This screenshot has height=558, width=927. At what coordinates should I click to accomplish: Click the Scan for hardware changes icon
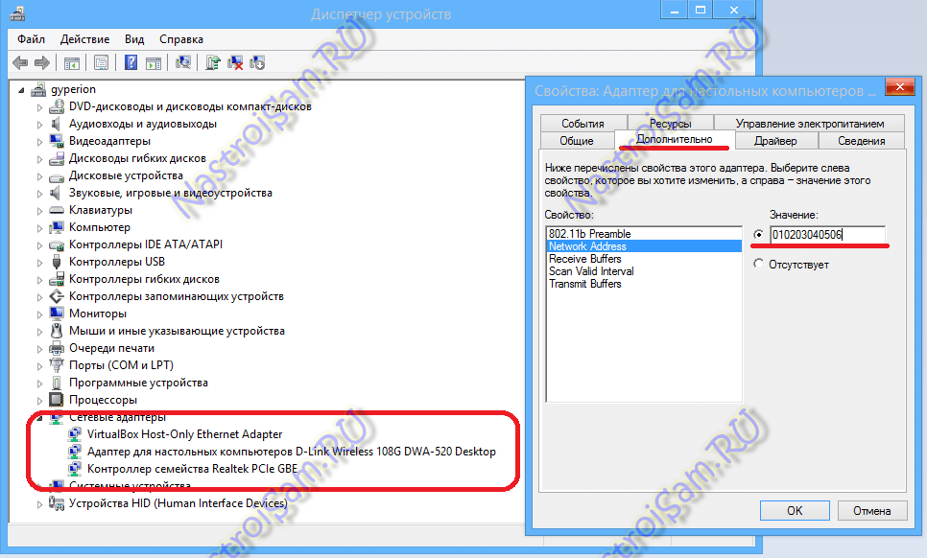182,61
